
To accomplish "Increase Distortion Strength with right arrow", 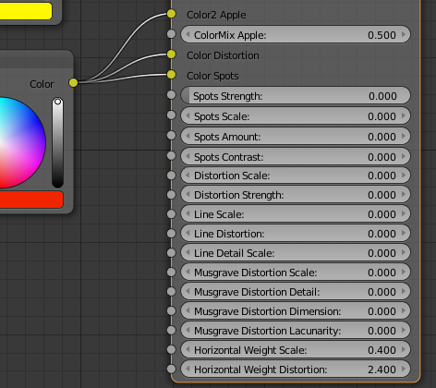I will (404, 194).
